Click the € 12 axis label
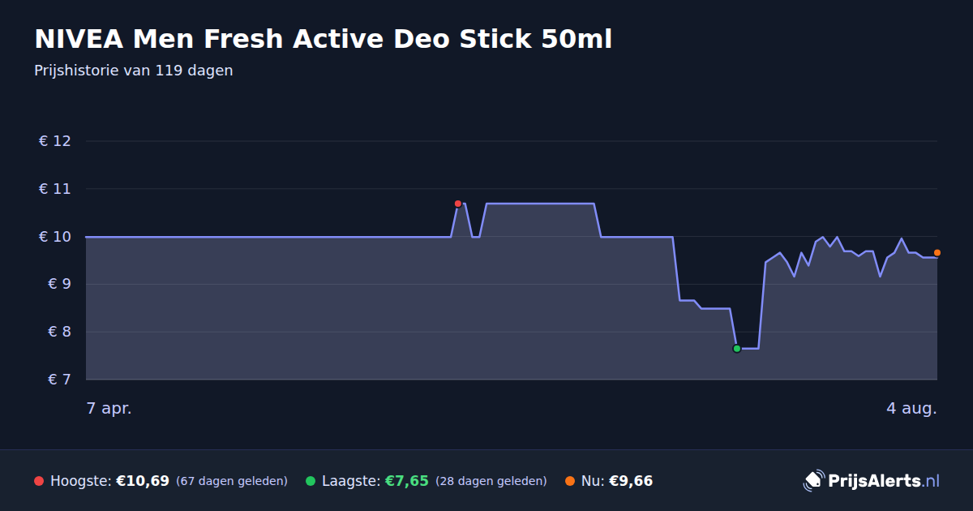 [x=55, y=141]
